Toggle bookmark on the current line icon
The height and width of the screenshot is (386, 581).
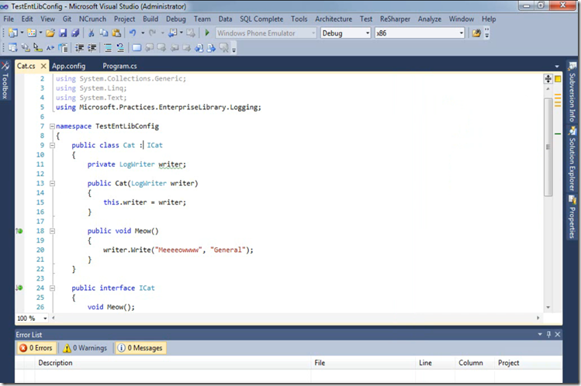point(137,48)
